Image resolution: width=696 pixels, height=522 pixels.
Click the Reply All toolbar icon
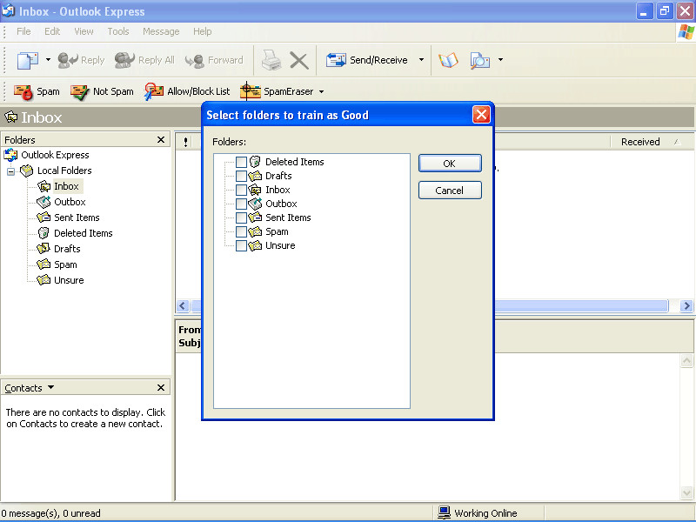(124, 60)
